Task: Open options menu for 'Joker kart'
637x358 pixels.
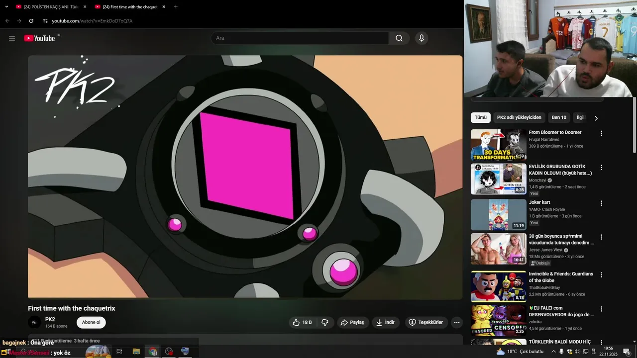Action: click(x=601, y=203)
